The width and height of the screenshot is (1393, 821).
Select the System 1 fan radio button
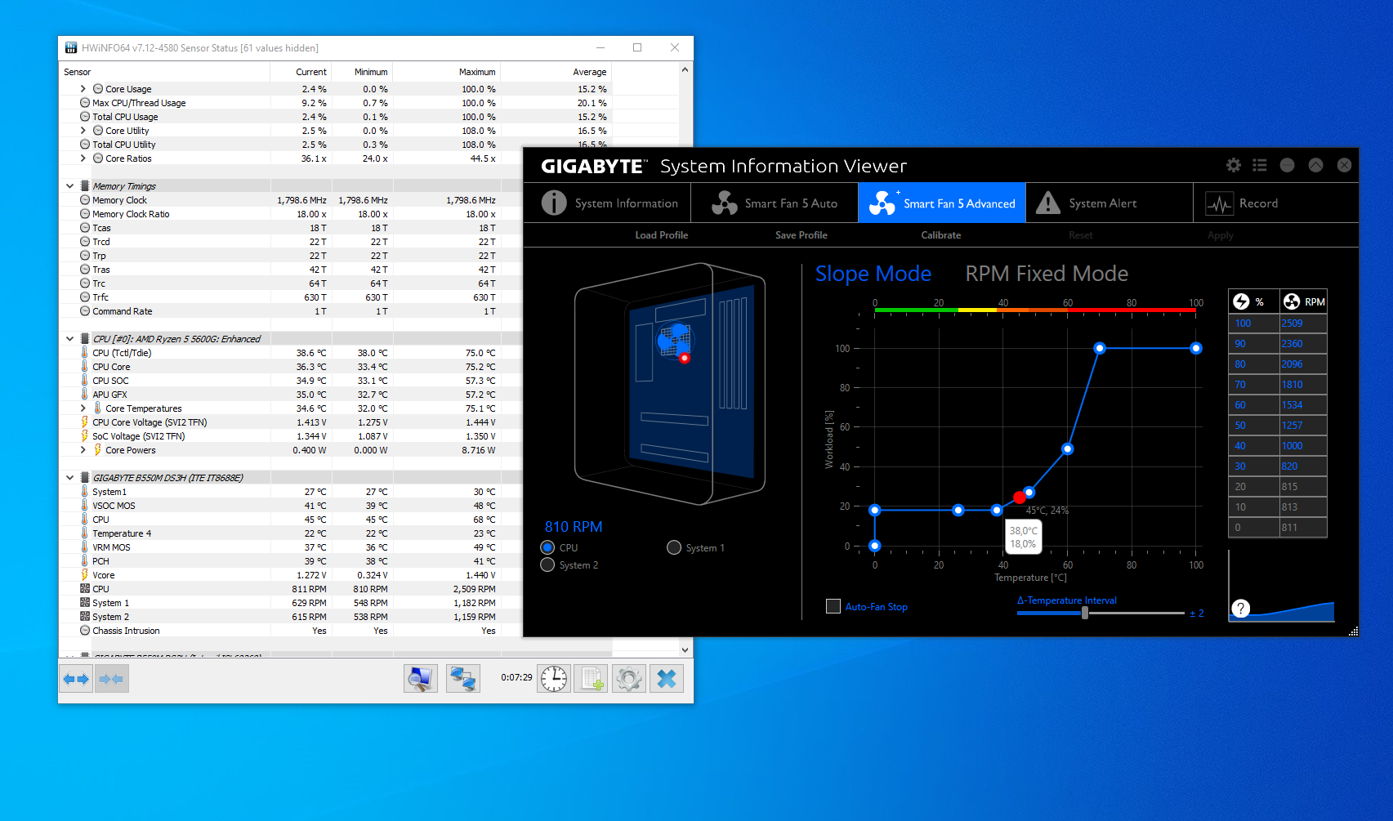point(674,547)
